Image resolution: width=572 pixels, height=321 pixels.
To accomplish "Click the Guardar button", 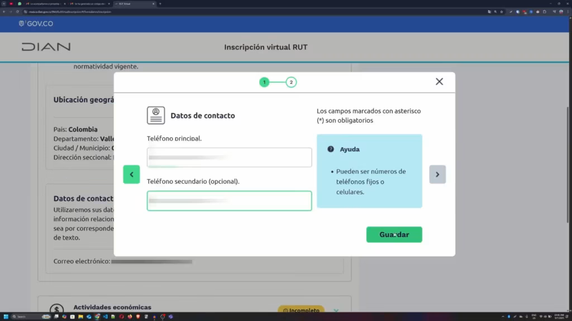I will (x=394, y=235).
